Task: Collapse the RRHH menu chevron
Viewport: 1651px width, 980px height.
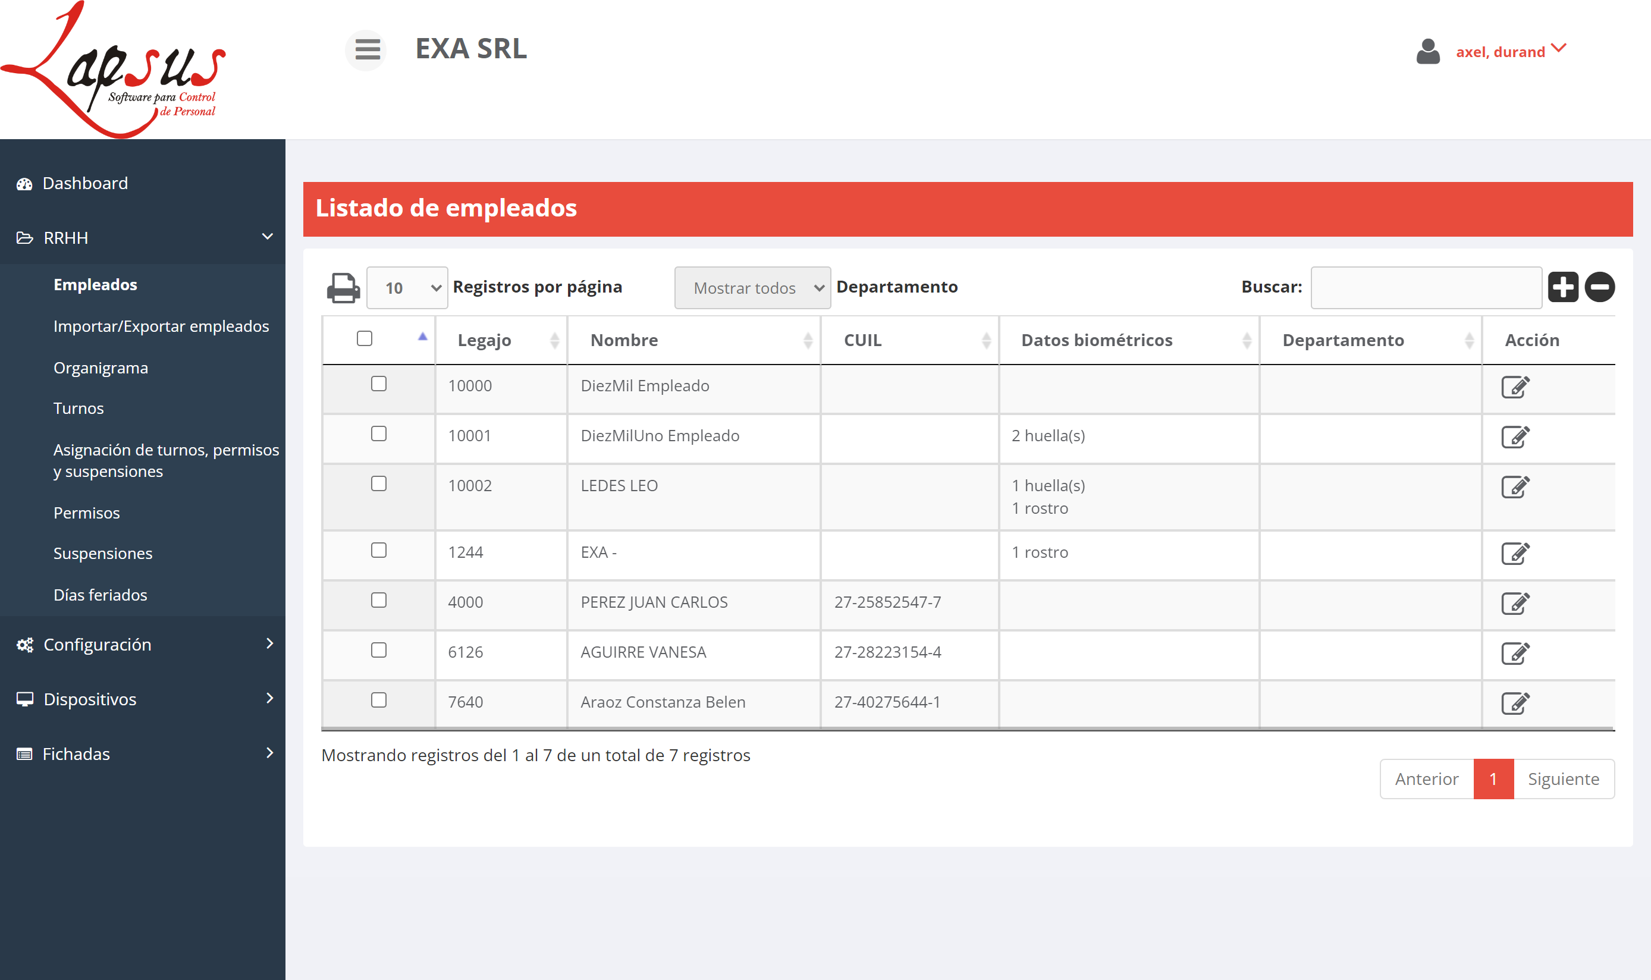Action: [268, 237]
